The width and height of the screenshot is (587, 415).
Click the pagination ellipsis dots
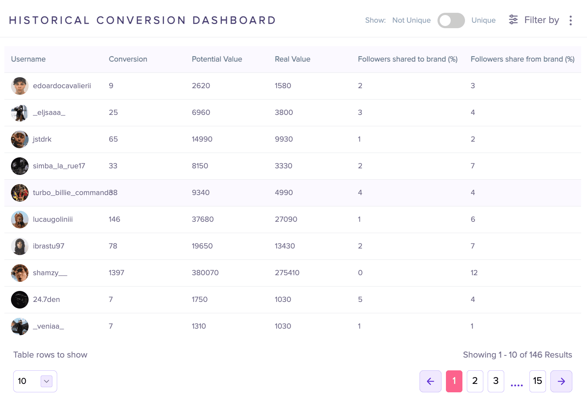point(517,385)
